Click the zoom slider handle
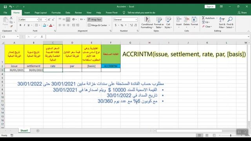Screen dimensions: 251x141 pyautogui.click(x=231, y=136)
